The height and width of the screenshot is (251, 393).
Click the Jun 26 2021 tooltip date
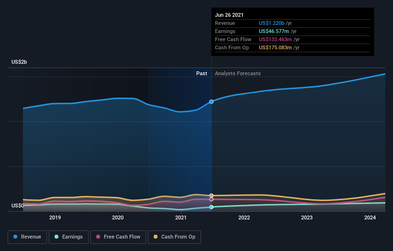[229, 15]
